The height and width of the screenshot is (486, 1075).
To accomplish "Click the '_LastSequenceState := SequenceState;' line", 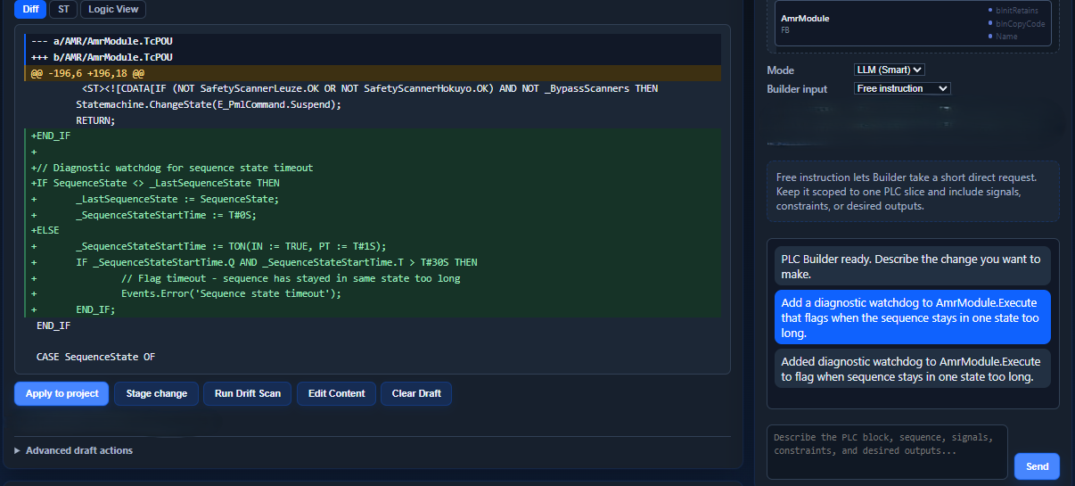I will (x=373, y=199).
